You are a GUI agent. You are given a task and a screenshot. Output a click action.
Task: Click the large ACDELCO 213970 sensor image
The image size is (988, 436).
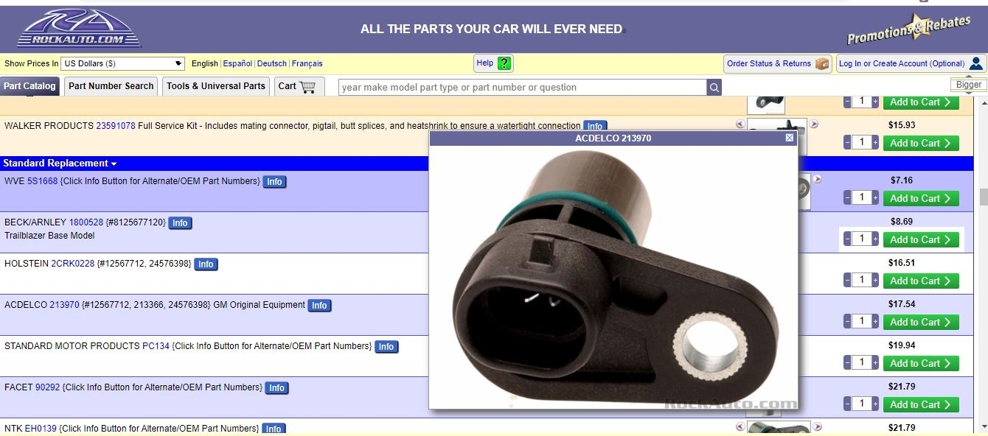(614, 276)
